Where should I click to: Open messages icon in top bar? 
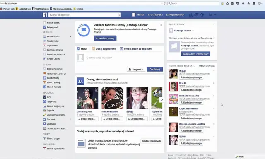point(196,15)
